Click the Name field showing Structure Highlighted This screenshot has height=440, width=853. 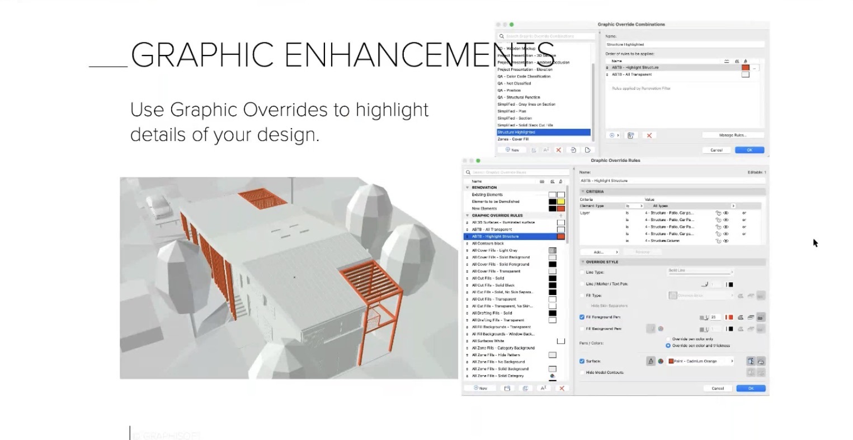(685, 44)
